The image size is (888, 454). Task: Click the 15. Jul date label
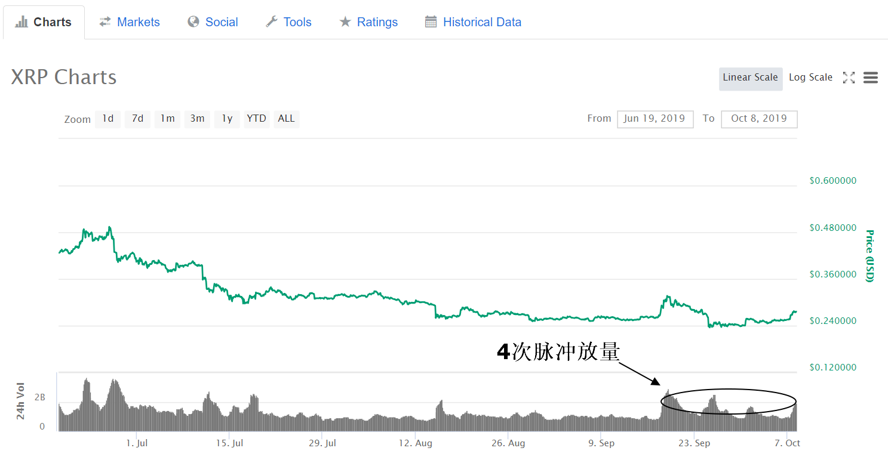click(229, 443)
